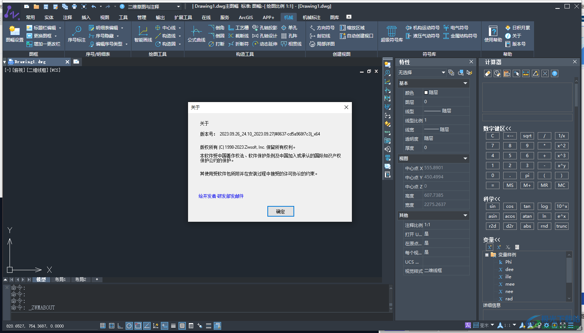Choose the 打断 break tool

(x=216, y=44)
